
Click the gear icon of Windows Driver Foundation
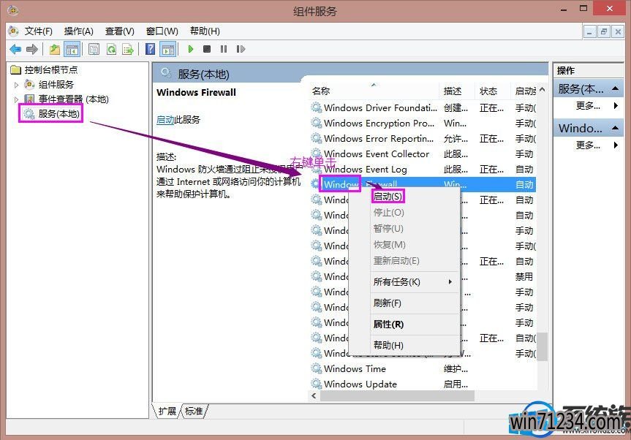coord(317,107)
